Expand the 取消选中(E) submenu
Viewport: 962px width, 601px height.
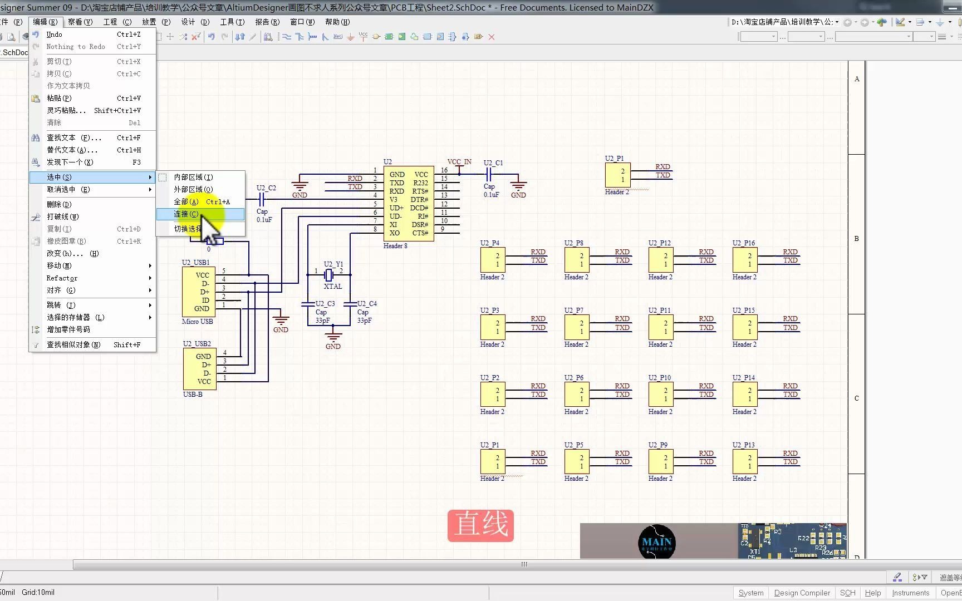coord(92,189)
